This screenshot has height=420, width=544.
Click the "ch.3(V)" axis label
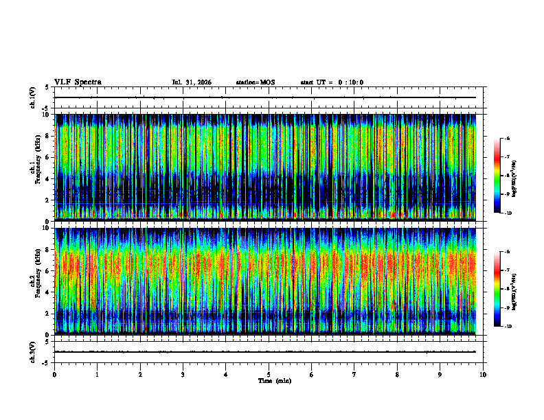(x=32, y=352)
